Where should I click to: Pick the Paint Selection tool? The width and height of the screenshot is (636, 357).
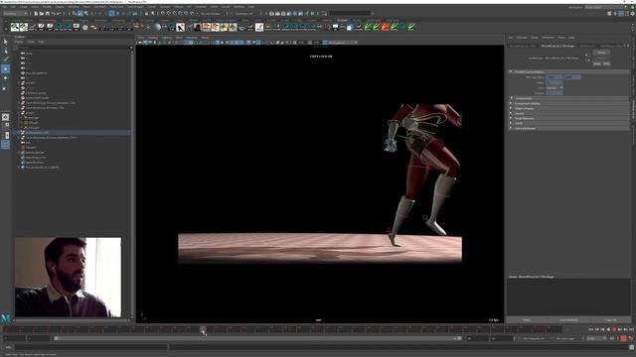tap(5, 59)
